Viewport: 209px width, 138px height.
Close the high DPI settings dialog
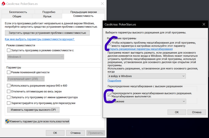[204, 24]
